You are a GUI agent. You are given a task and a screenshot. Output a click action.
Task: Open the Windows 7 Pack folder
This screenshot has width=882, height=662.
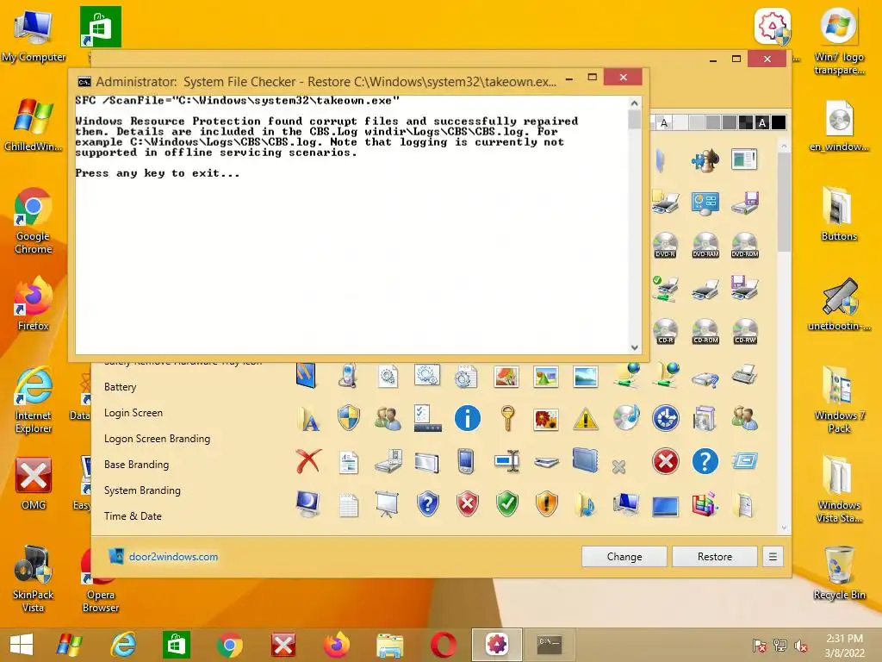click(x=839, y=399)
